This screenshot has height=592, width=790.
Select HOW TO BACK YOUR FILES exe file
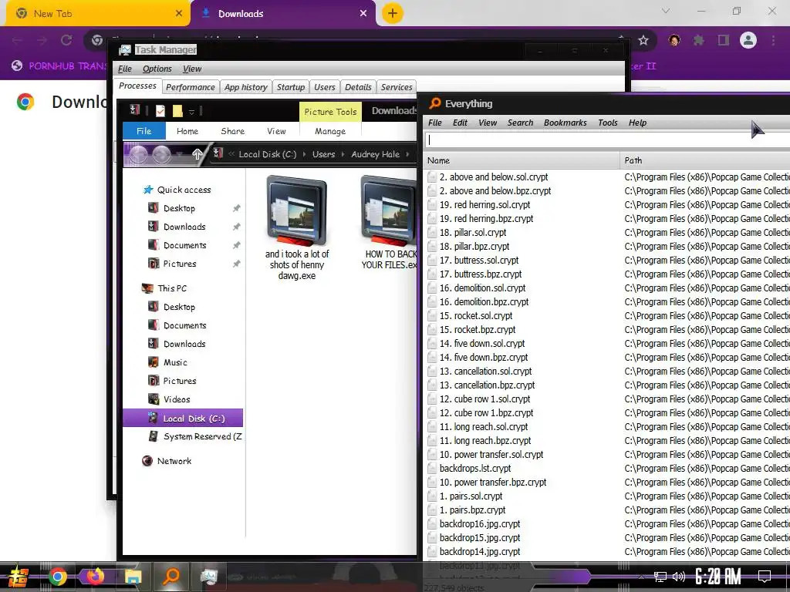tap(389, 223)
